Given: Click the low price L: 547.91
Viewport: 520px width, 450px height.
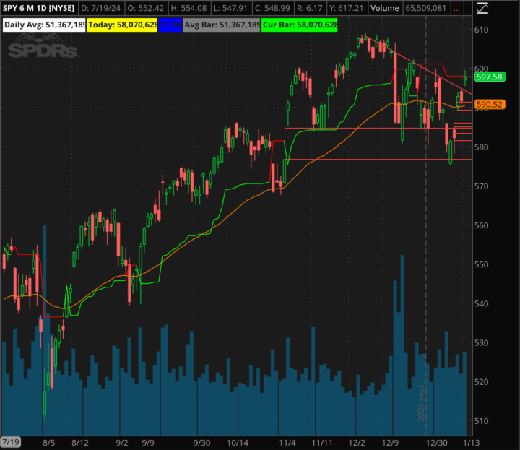Looking at the screenshot, I should pos(230,8).
